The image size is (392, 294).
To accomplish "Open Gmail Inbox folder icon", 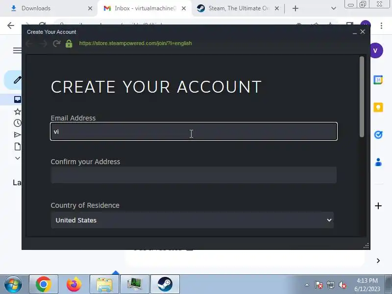I will [18, 99].
